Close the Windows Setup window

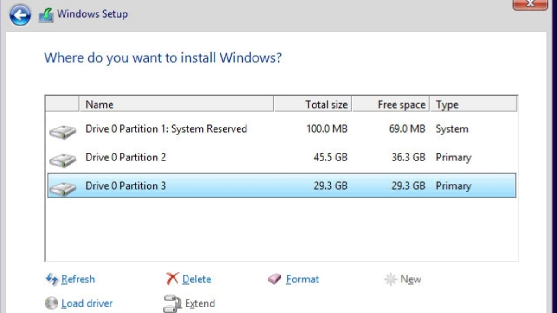[530, 4]
